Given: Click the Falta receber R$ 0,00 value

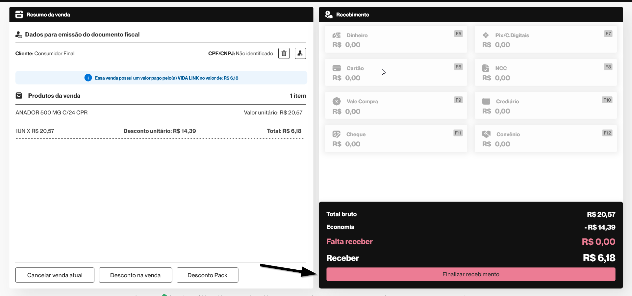Looking at the screenshot, I should click(x=598, y=242).
